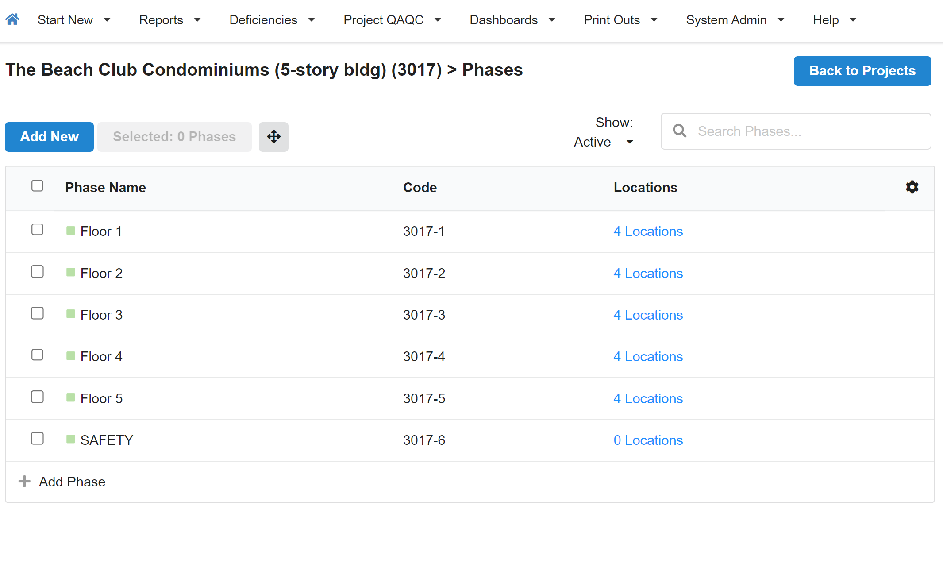This screenshot has width=943, height=575.
Task: Click the search magnifier icon
Action: [x=679, y=131]
